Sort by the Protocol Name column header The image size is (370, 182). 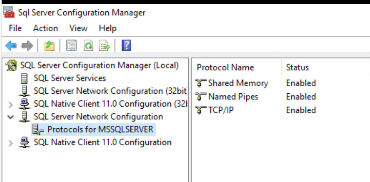point(225,68)
